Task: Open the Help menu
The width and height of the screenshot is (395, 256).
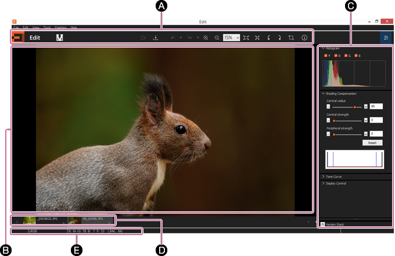Action: [74, 27]
